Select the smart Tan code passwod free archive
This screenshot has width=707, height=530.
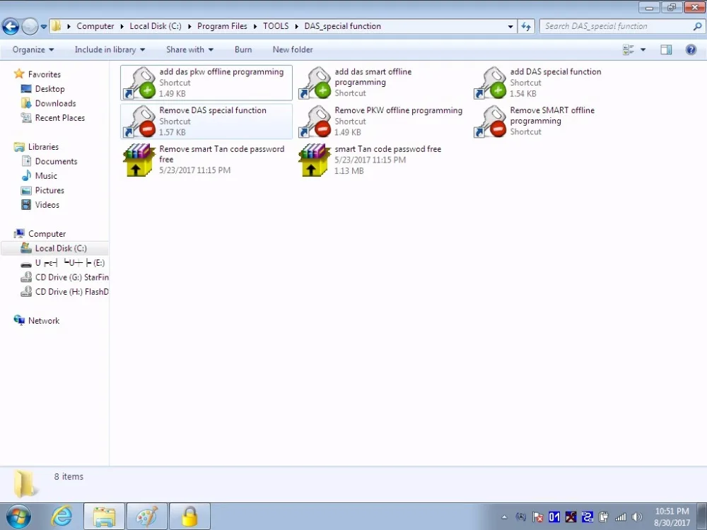382,160
